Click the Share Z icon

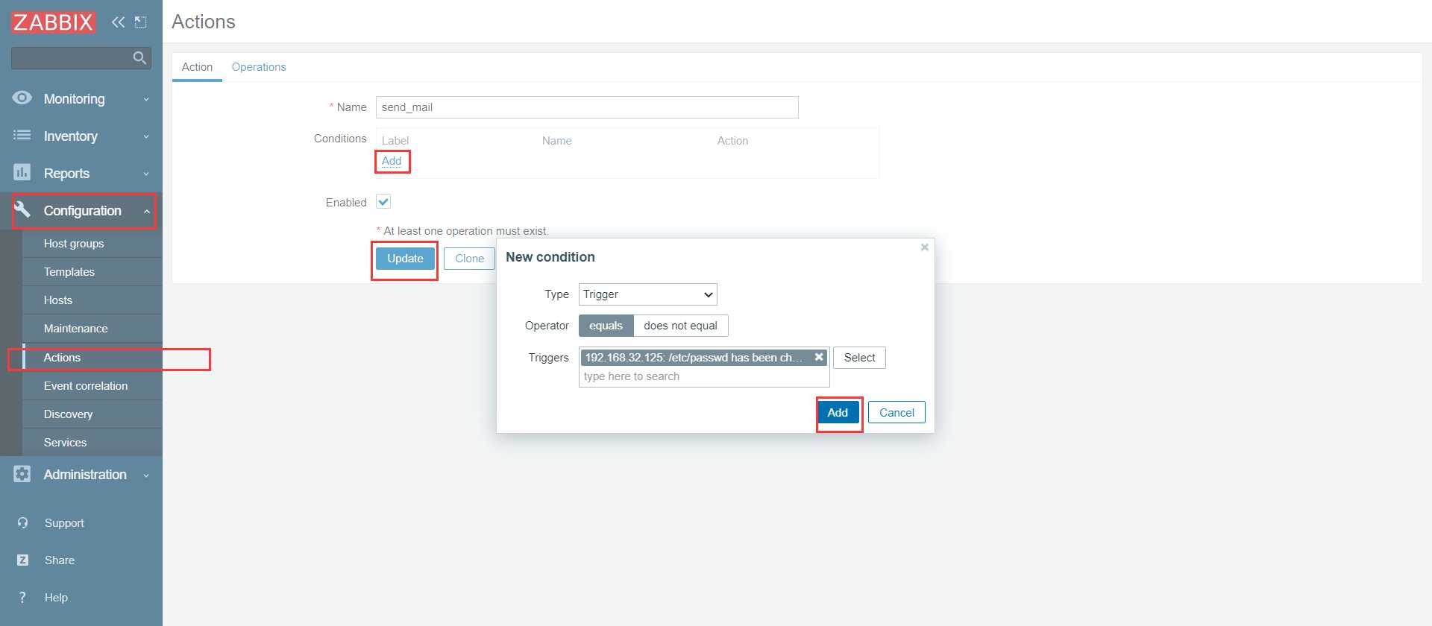23,560
